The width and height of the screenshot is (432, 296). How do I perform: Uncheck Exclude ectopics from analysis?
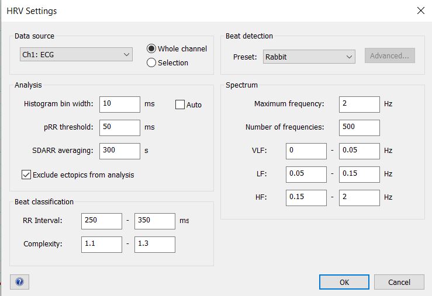tap(26, 175)
